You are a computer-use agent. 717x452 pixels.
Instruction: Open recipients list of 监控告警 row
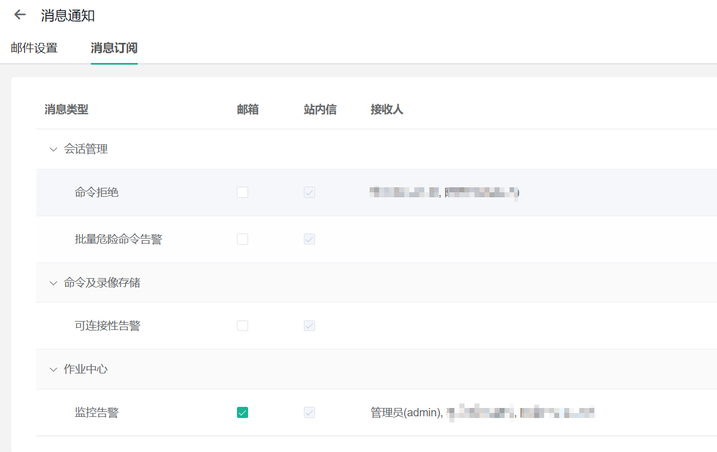[482, 413]
